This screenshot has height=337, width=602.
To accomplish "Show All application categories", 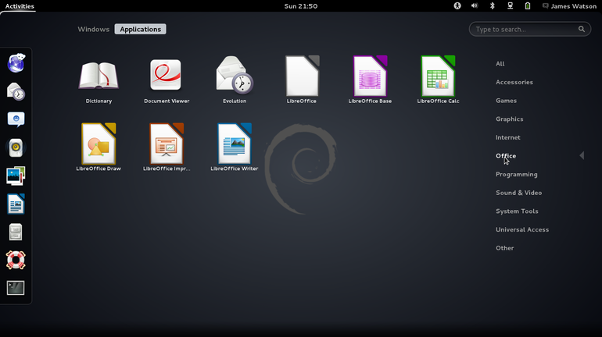I will (500, 63).
